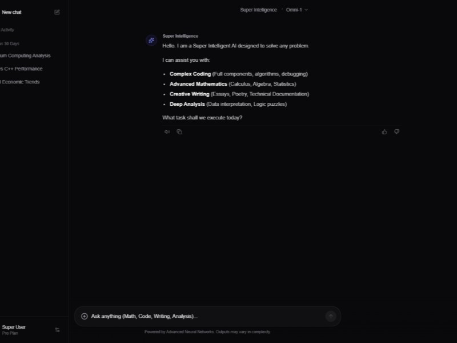Screen dimensions: 457x343
Task: Open the Super User profile
Action: pyautogui.click(x=14, y=329)
